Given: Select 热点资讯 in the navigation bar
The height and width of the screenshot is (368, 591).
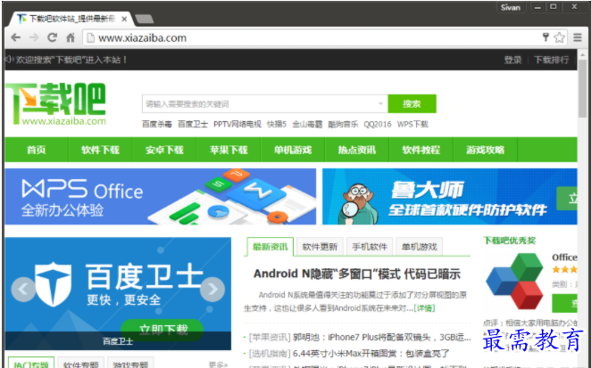Looking at the screenshot, I should click(357, 150).
